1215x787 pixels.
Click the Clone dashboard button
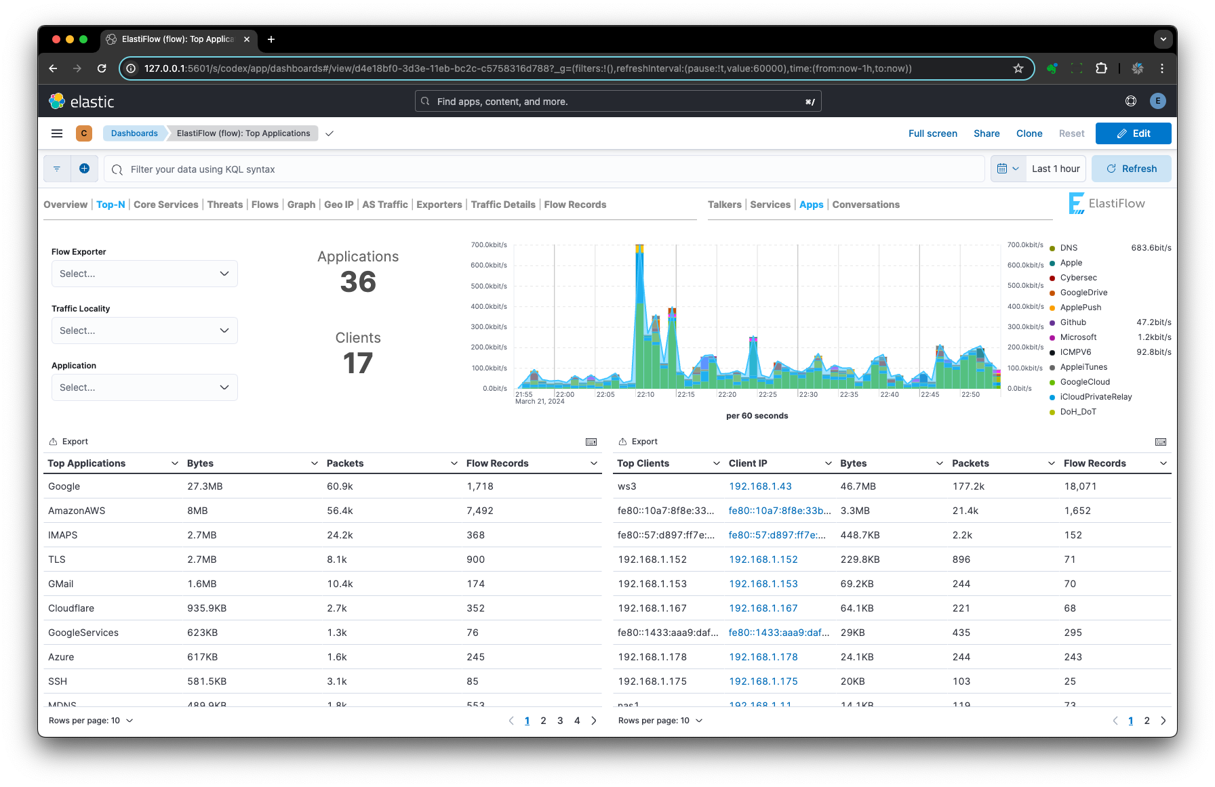click(x=1029, y=133)
